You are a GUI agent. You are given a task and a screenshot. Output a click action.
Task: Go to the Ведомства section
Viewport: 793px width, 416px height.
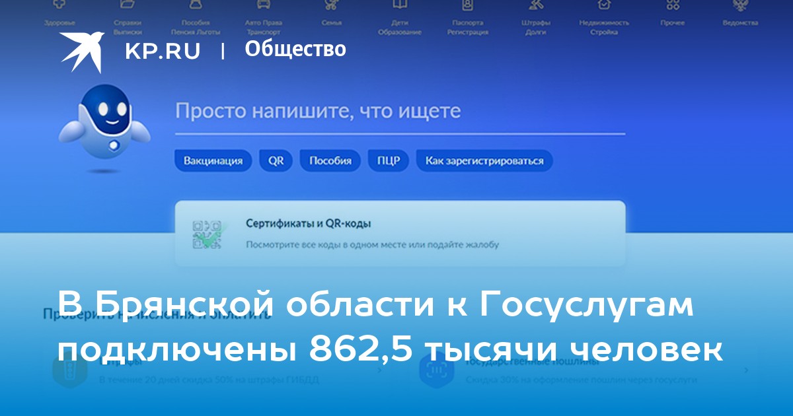[740, 22]
